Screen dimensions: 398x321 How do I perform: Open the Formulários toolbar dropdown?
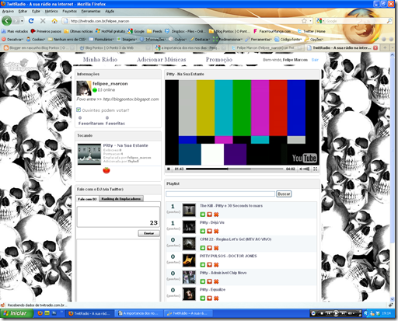tap(101, 40)
